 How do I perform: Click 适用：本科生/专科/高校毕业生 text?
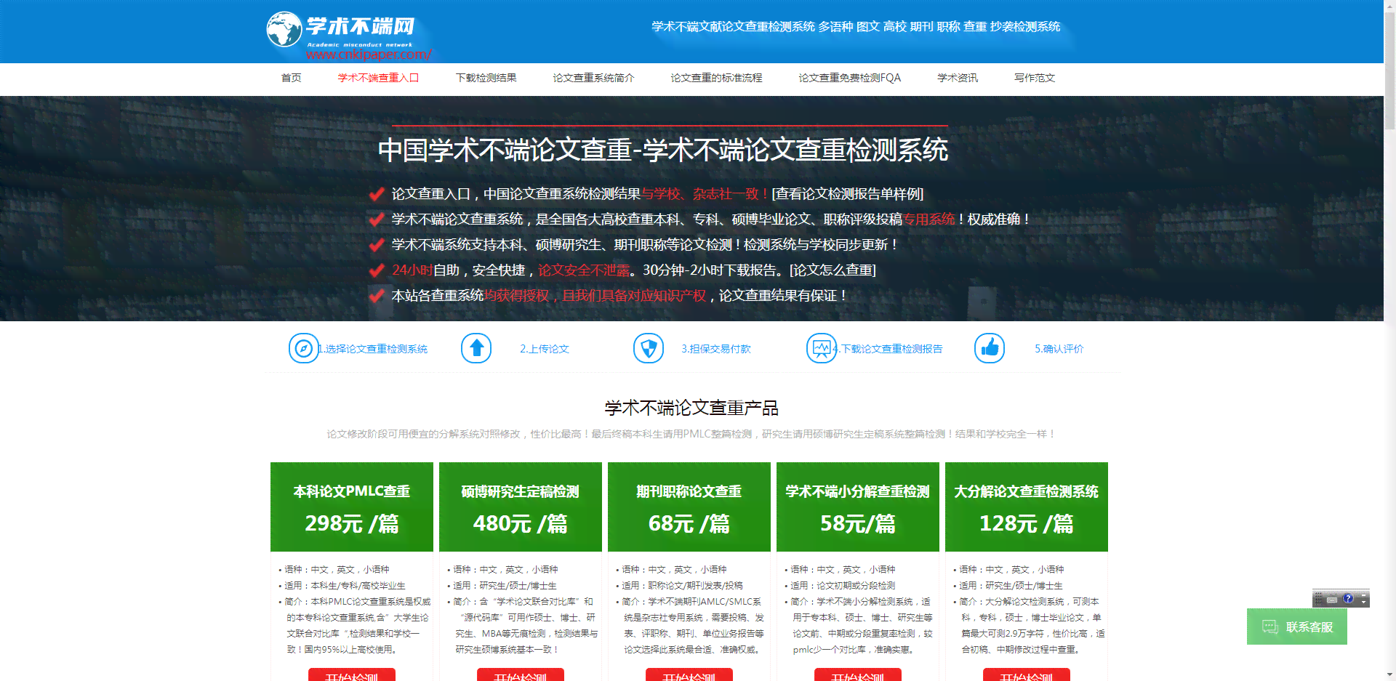345,586
